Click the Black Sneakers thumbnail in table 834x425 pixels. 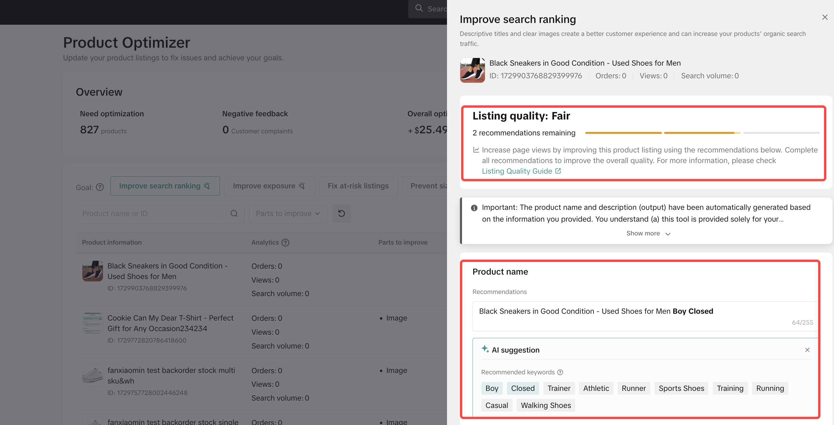click(92, 271)
